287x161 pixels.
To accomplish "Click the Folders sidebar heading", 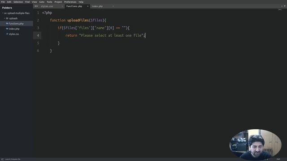I will click(x=7, y=8).
